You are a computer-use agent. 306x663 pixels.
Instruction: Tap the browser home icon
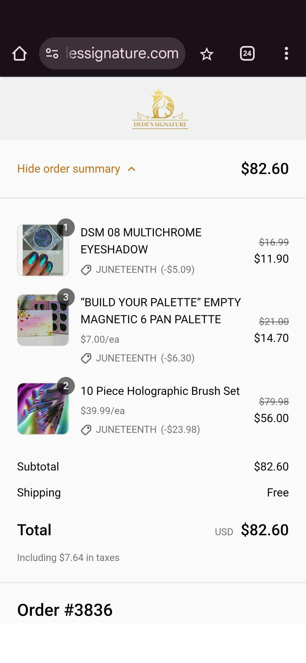click(x=19, y=54)
